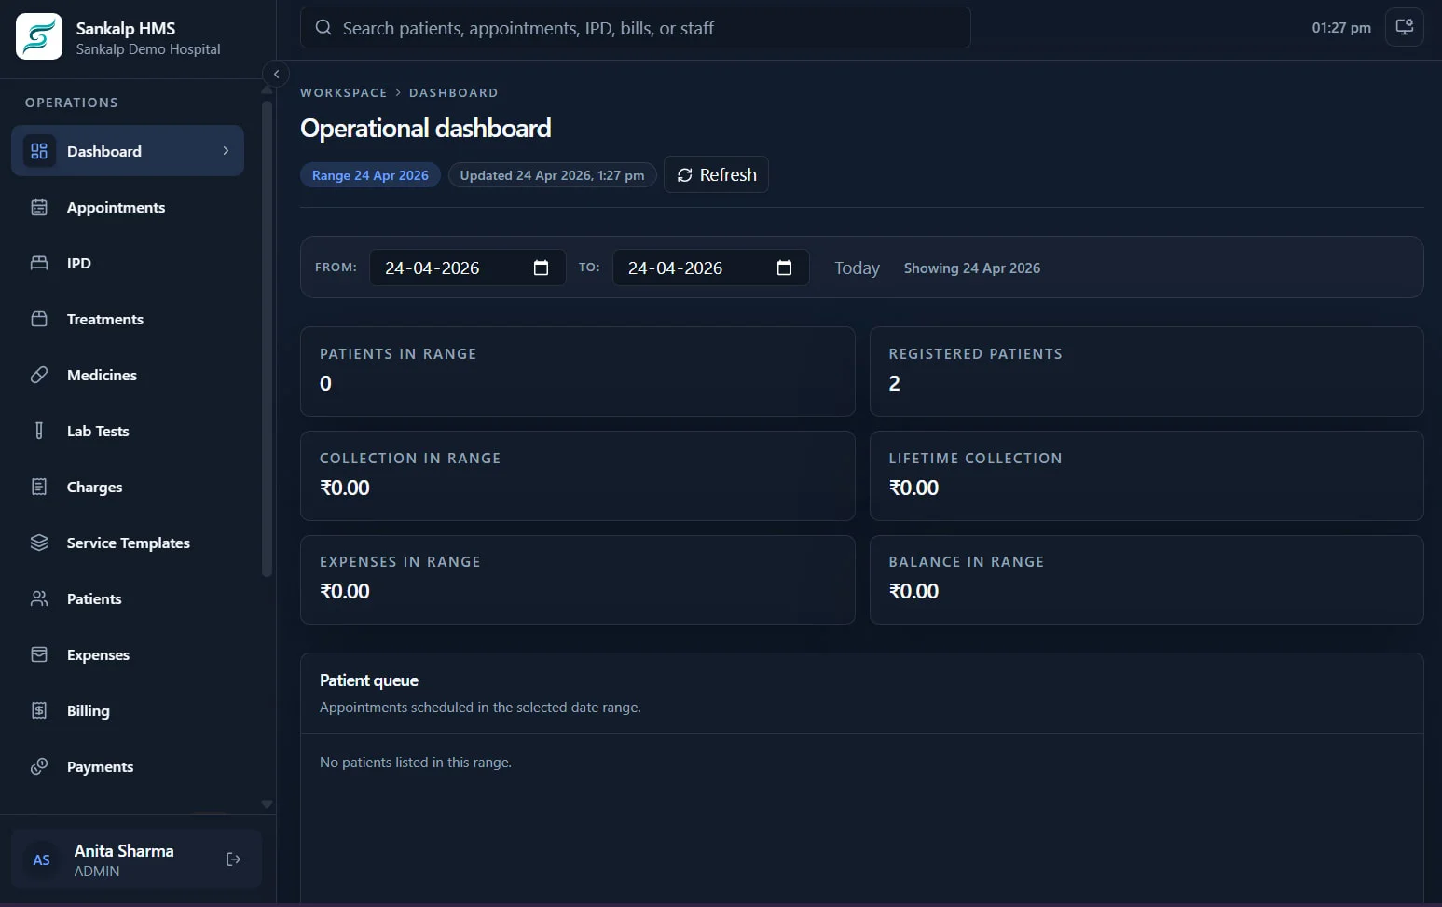The image size is (1442, 907).
Task: Click the Billing invoice icon
Action: click(x=39, y=710)
